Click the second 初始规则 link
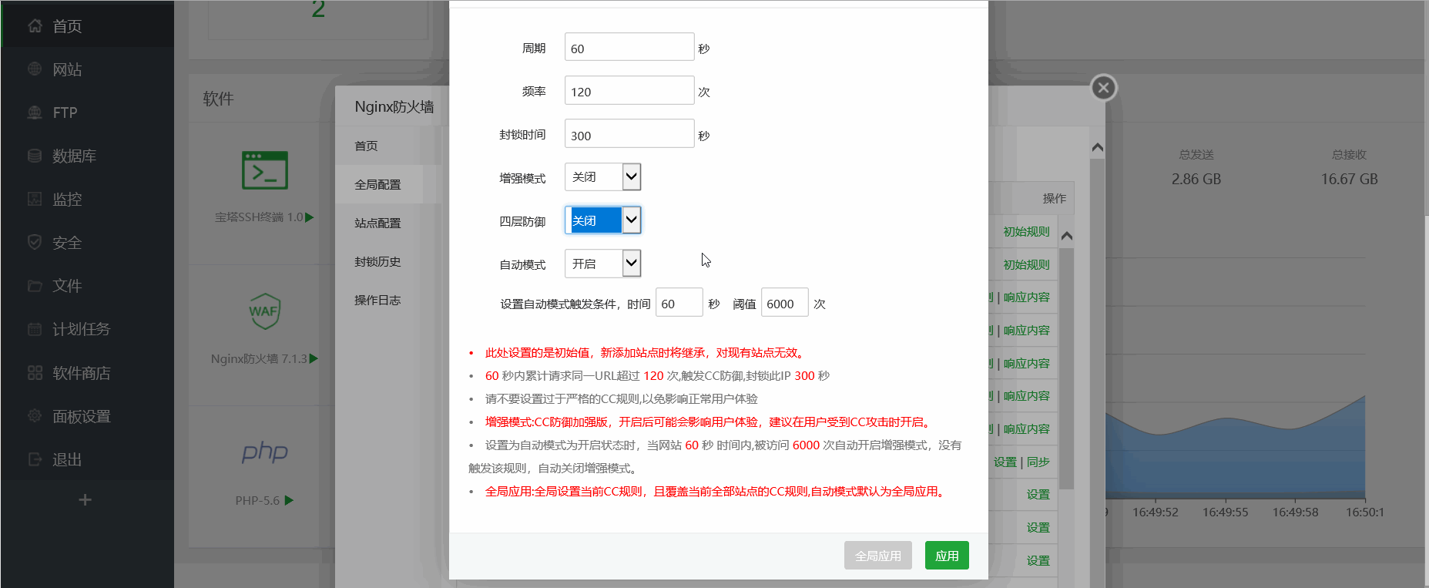Screen dimensions: 1429x588 tap(1026, 264)
